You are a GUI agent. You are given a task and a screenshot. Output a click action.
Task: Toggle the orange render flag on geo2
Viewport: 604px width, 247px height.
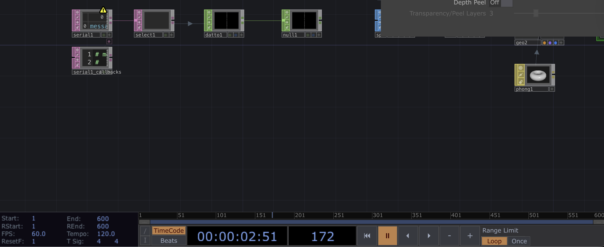coord(544,43)
